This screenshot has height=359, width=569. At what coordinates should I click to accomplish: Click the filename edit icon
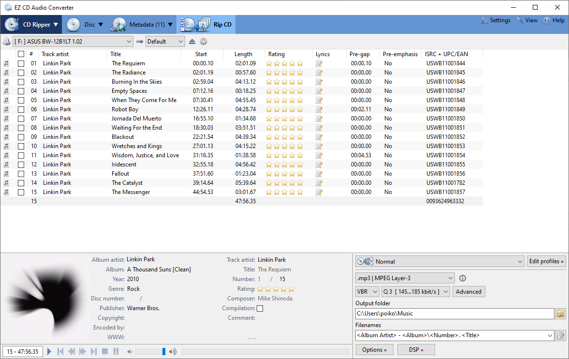click(560, 335)
